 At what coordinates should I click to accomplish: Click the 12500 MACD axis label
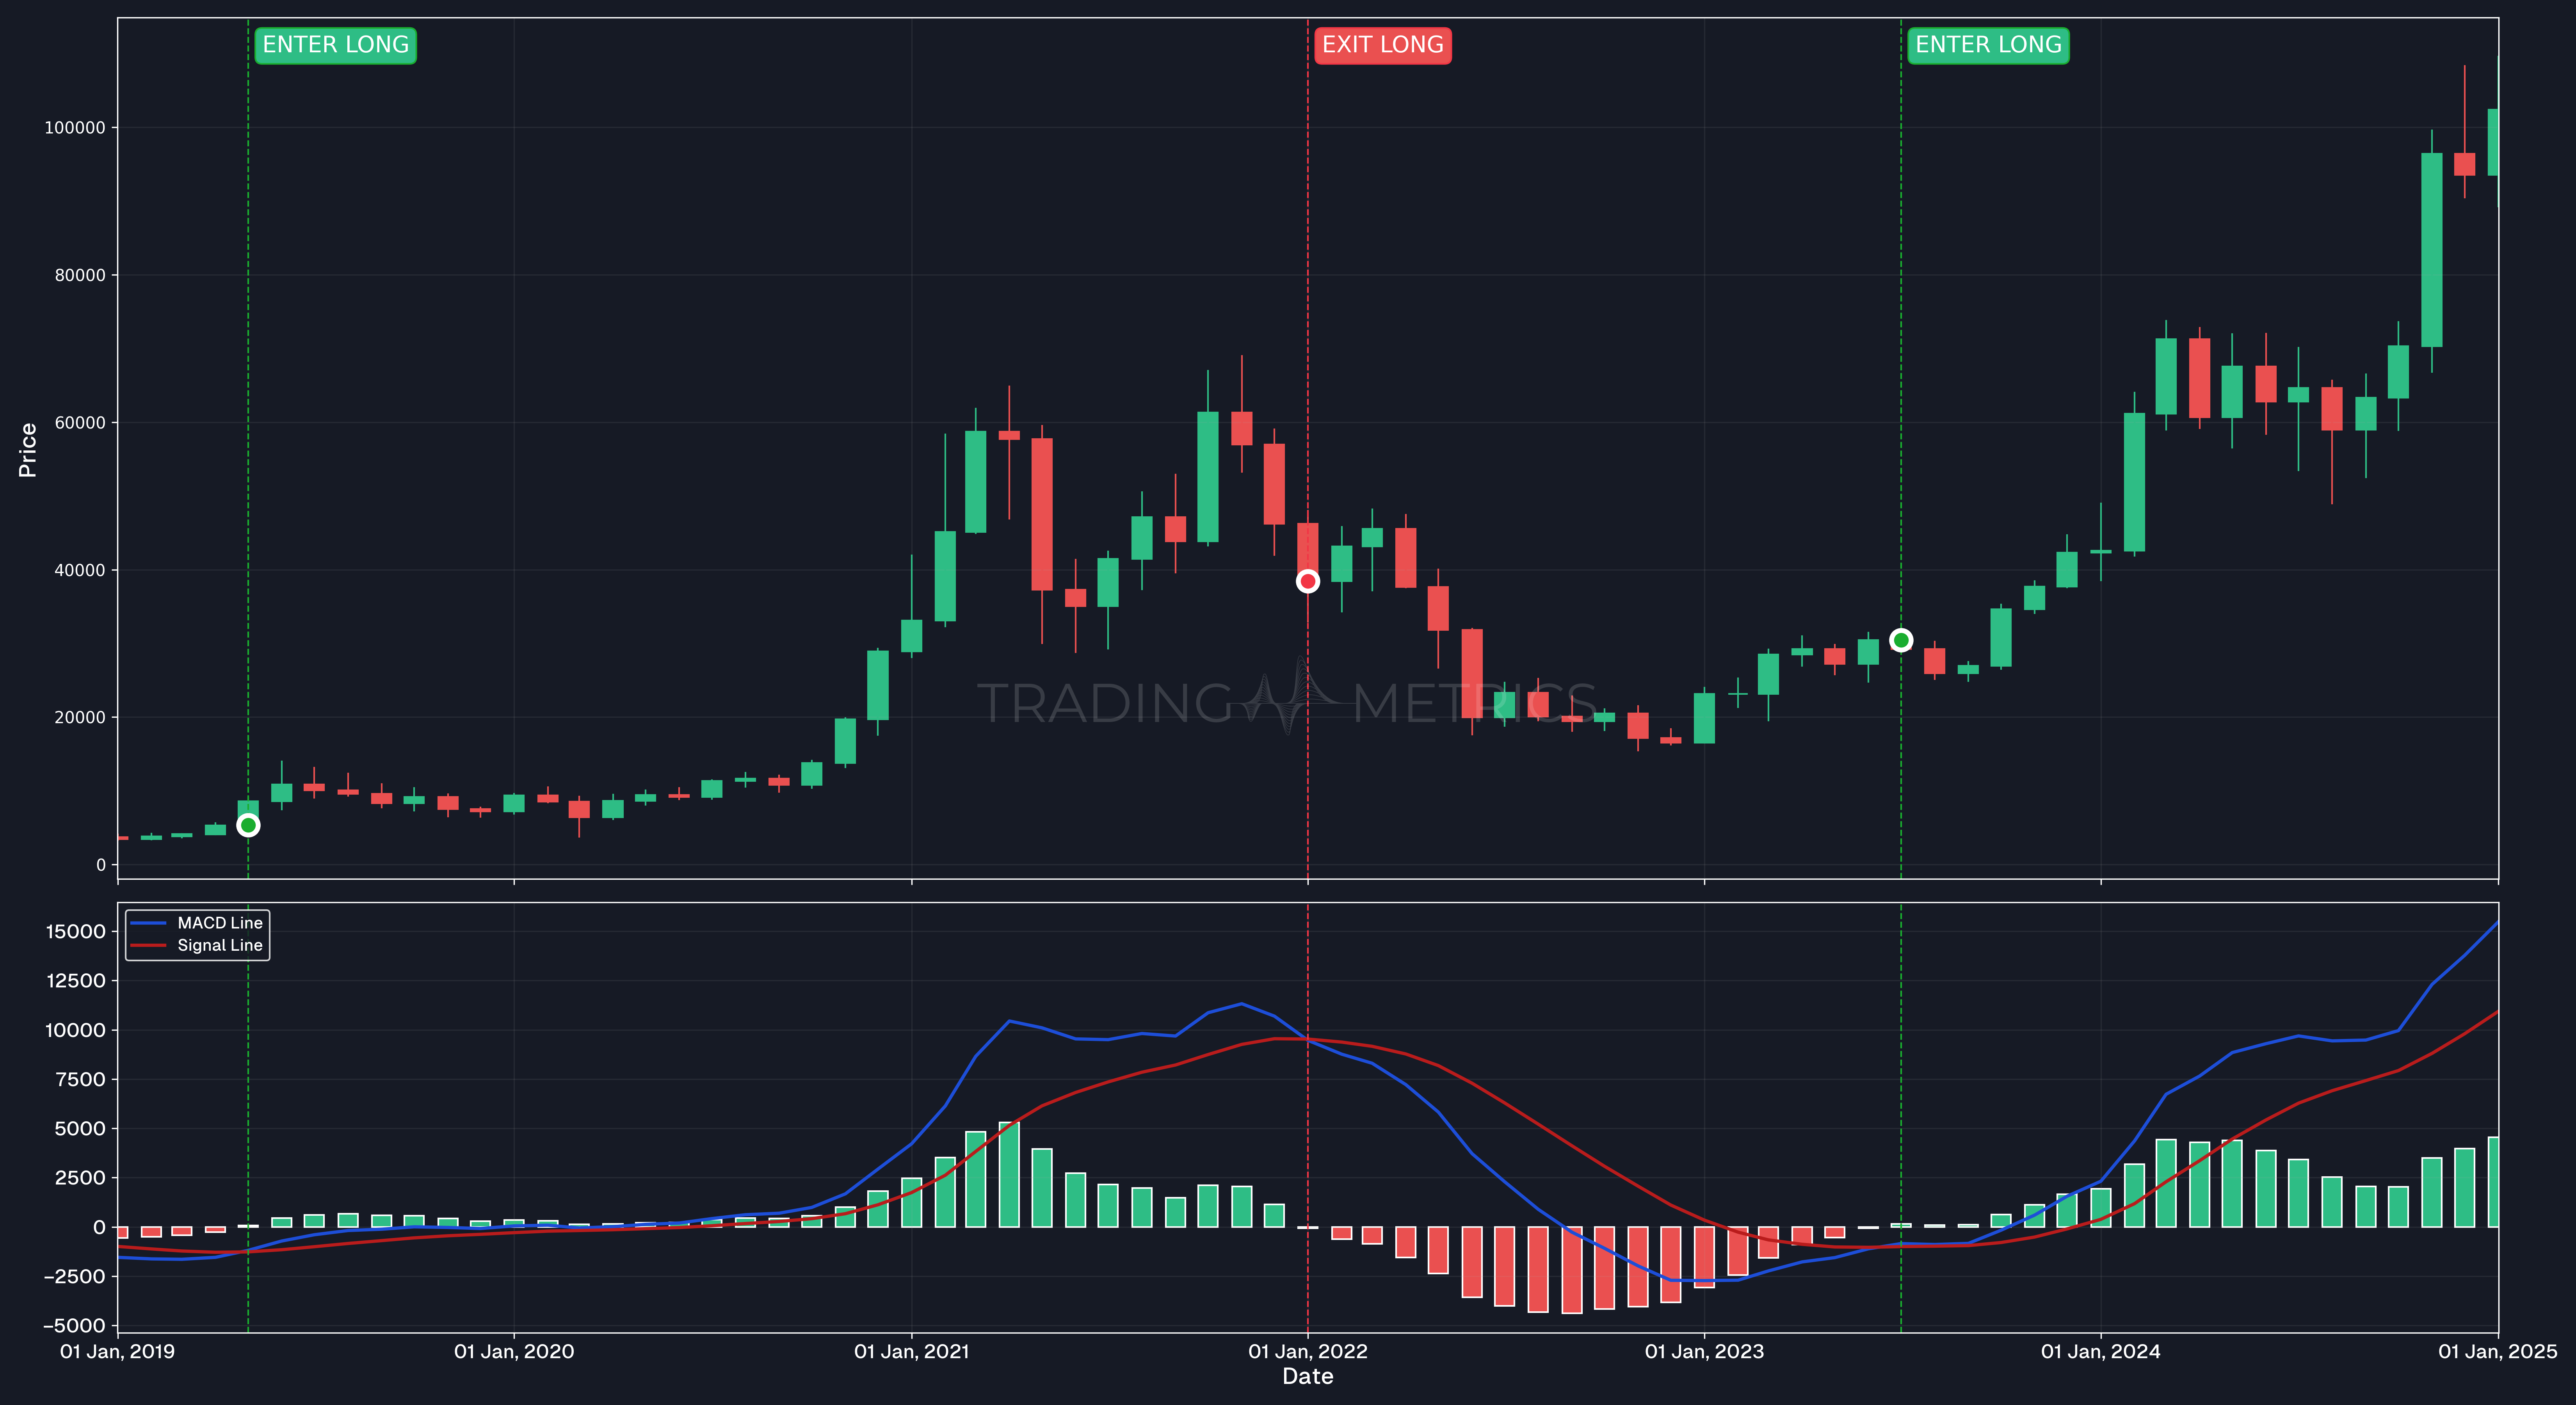[x=76, y=981]
